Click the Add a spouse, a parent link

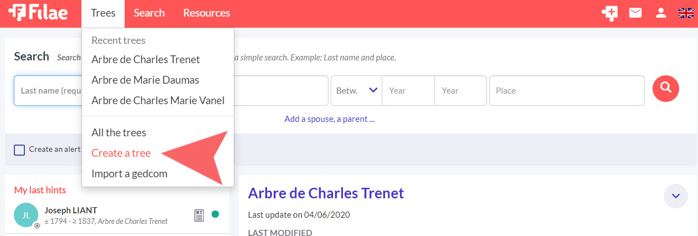click(330, 119)
